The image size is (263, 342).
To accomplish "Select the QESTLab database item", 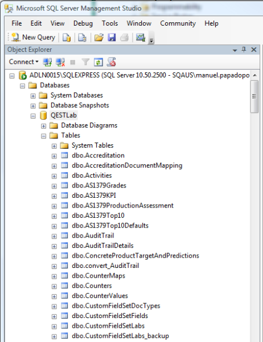I will pyautogui.click(x=64, y=115).
